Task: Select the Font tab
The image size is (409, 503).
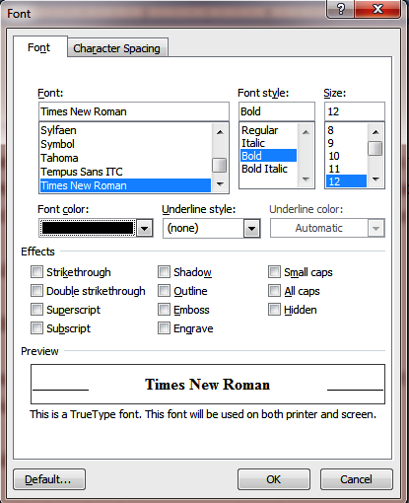Action: tap(39, 47)
